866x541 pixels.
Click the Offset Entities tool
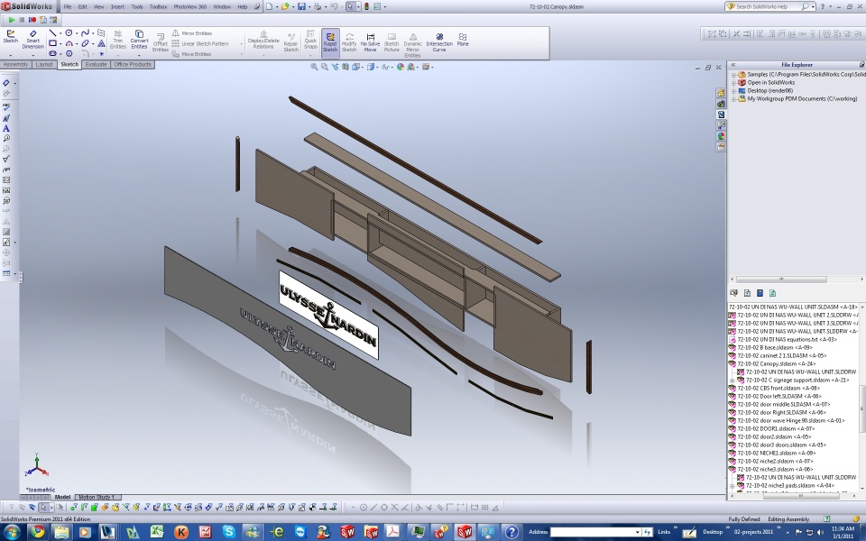tap(161, 42)
